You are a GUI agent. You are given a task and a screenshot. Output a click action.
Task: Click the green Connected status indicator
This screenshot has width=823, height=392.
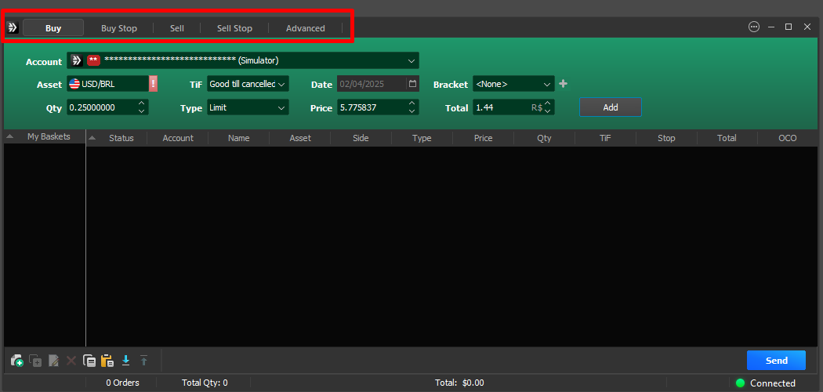tap(740, 383)
